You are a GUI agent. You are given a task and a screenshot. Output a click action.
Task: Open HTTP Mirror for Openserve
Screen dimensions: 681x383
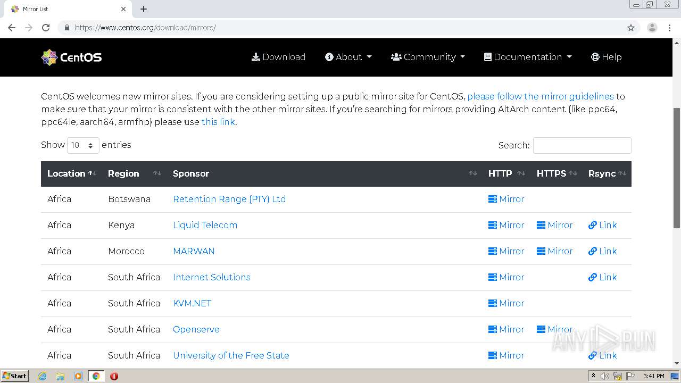tap(506, 329)
